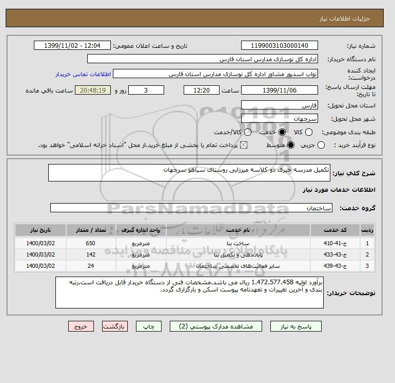Click the ساخت بنا service name
Image resolution: width=395 pixels, height=383 pixels.
(238, 243)
